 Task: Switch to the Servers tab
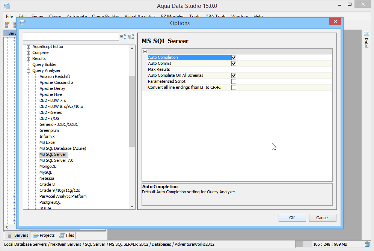click(x=18, y=235)
